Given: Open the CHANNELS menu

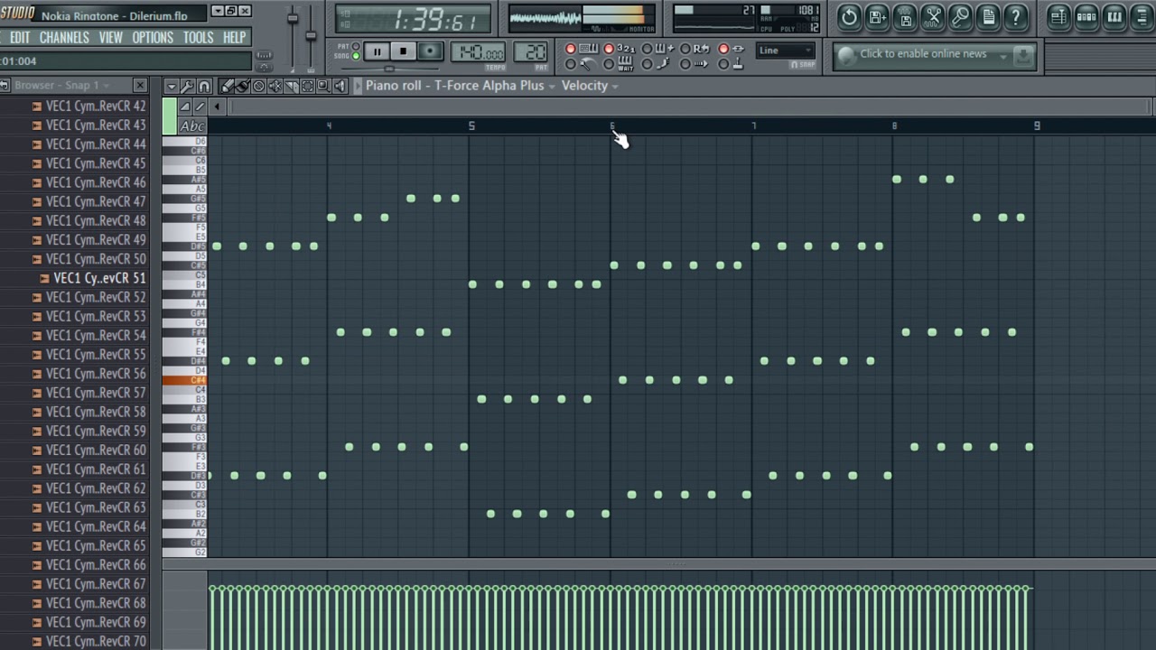Looking at the screenshot, I should [64, 38].
